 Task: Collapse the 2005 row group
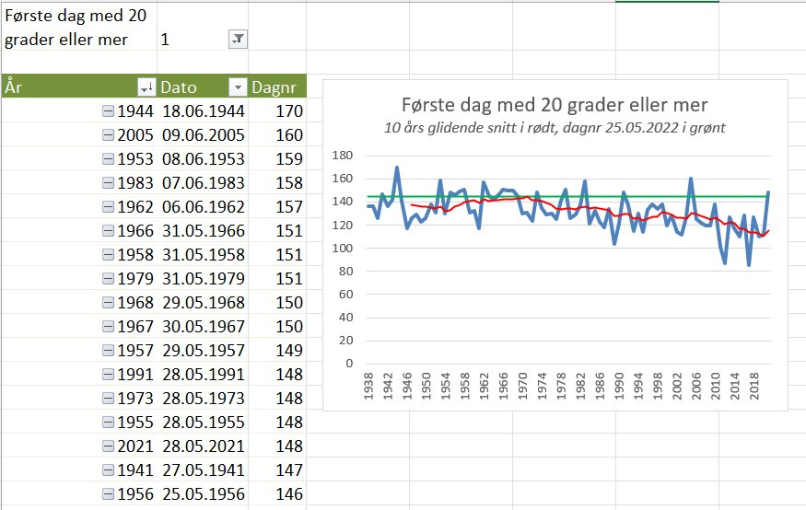click(x=108, y=135)
